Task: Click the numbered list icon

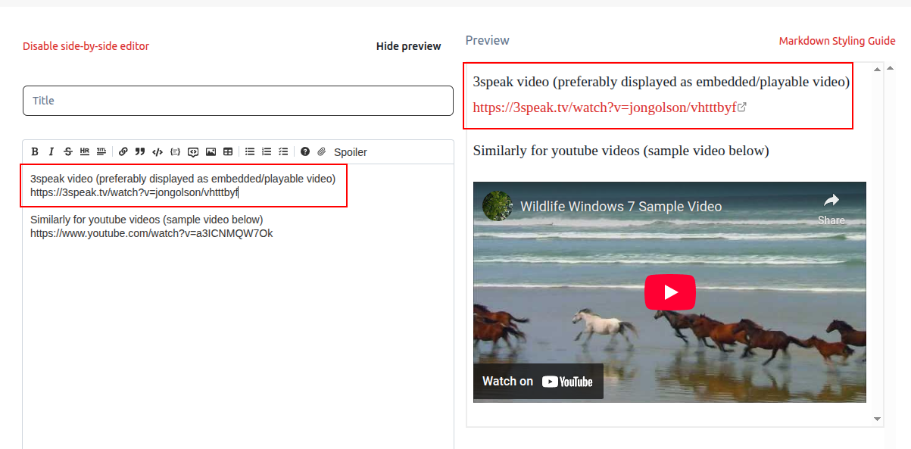Action: click(x=267, y=152)
